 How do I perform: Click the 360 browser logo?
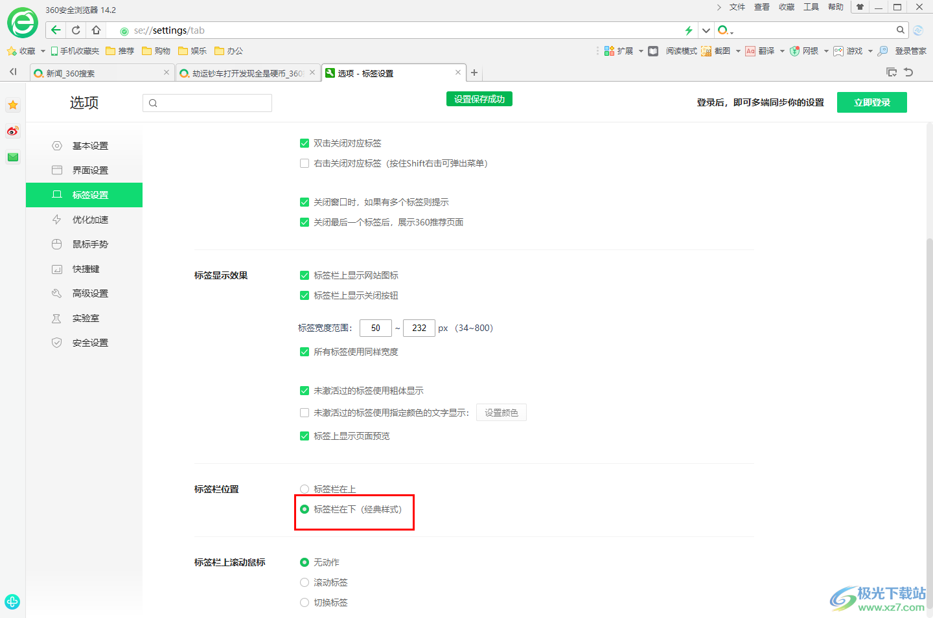[x=23, y=23]
